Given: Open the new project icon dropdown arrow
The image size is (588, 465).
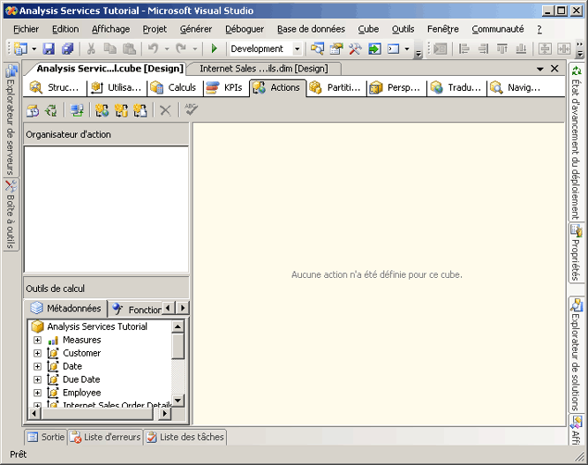Looking at the screenshot, I should pyautogui.click(x=34, y=49).
